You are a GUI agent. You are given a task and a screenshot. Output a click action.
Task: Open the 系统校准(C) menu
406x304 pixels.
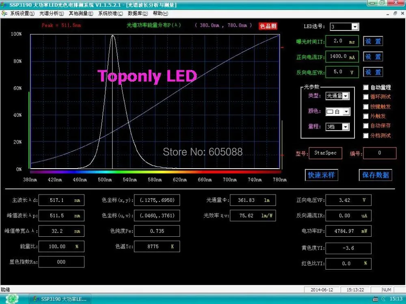pos(110,13)
